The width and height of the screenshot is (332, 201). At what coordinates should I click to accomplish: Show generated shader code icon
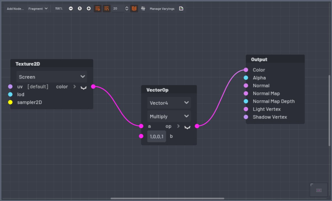(181, 9)
